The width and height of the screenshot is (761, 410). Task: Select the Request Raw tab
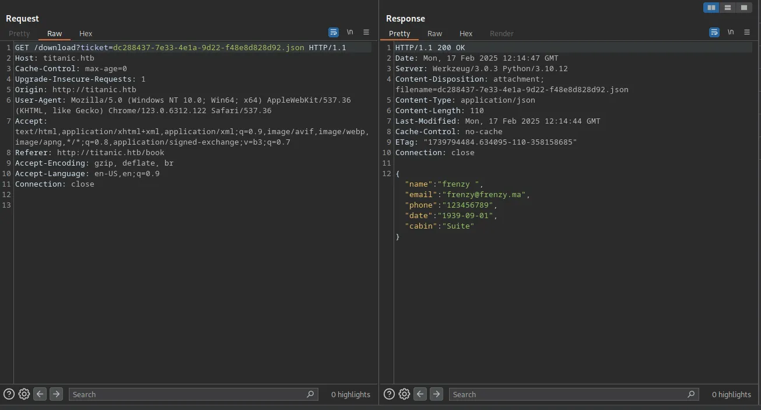pyautogui.click(x=55, y=33)
